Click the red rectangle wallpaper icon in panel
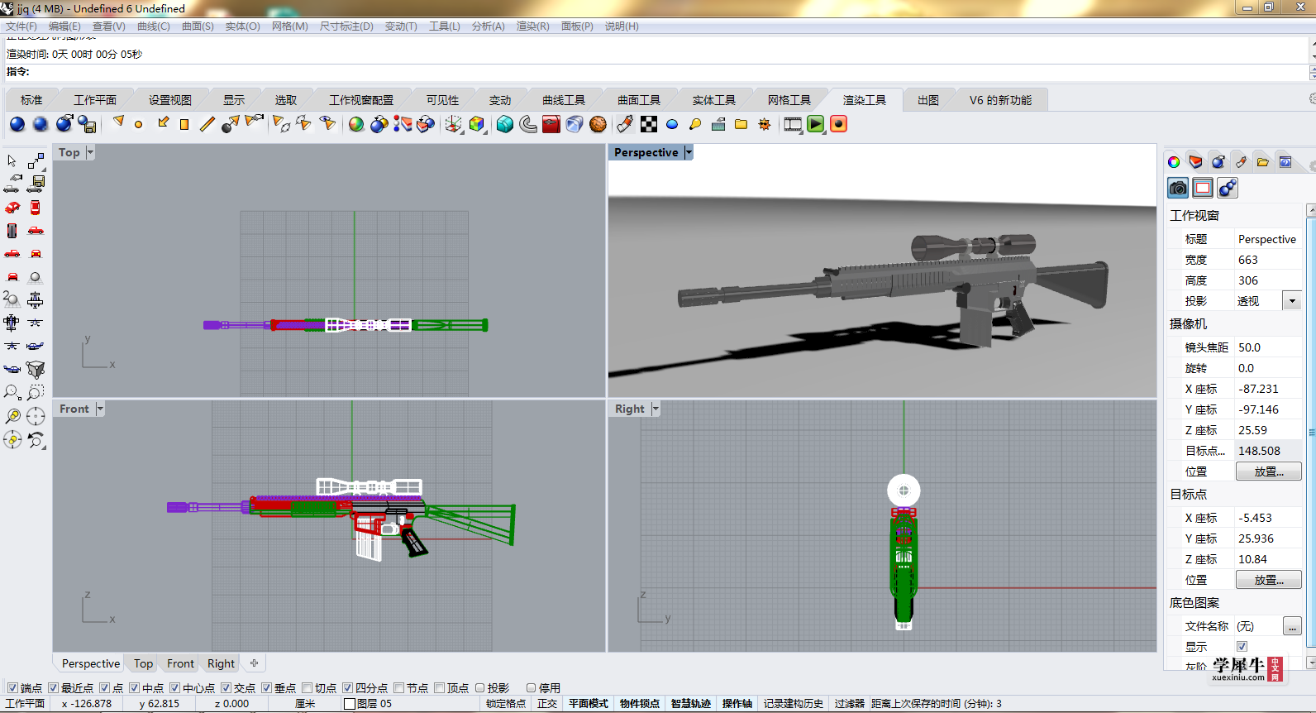Viewport: 1316px width, 713px height. coord(1203,188)
